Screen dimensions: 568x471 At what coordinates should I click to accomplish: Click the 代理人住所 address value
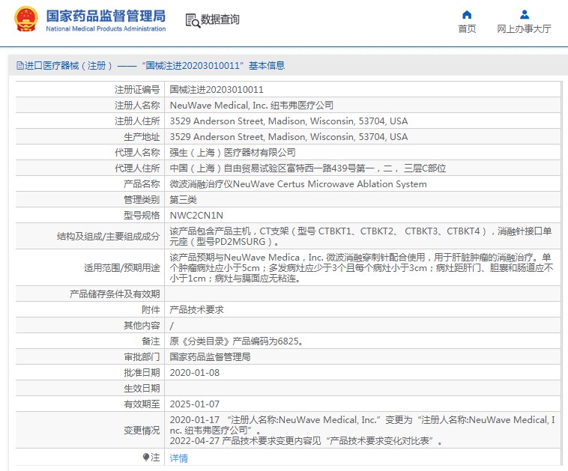(307, 168)
